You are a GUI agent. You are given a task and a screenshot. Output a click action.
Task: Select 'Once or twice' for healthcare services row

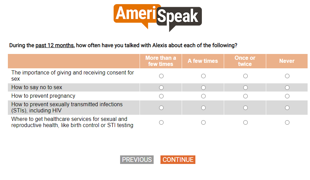click(x=246, y=123)
